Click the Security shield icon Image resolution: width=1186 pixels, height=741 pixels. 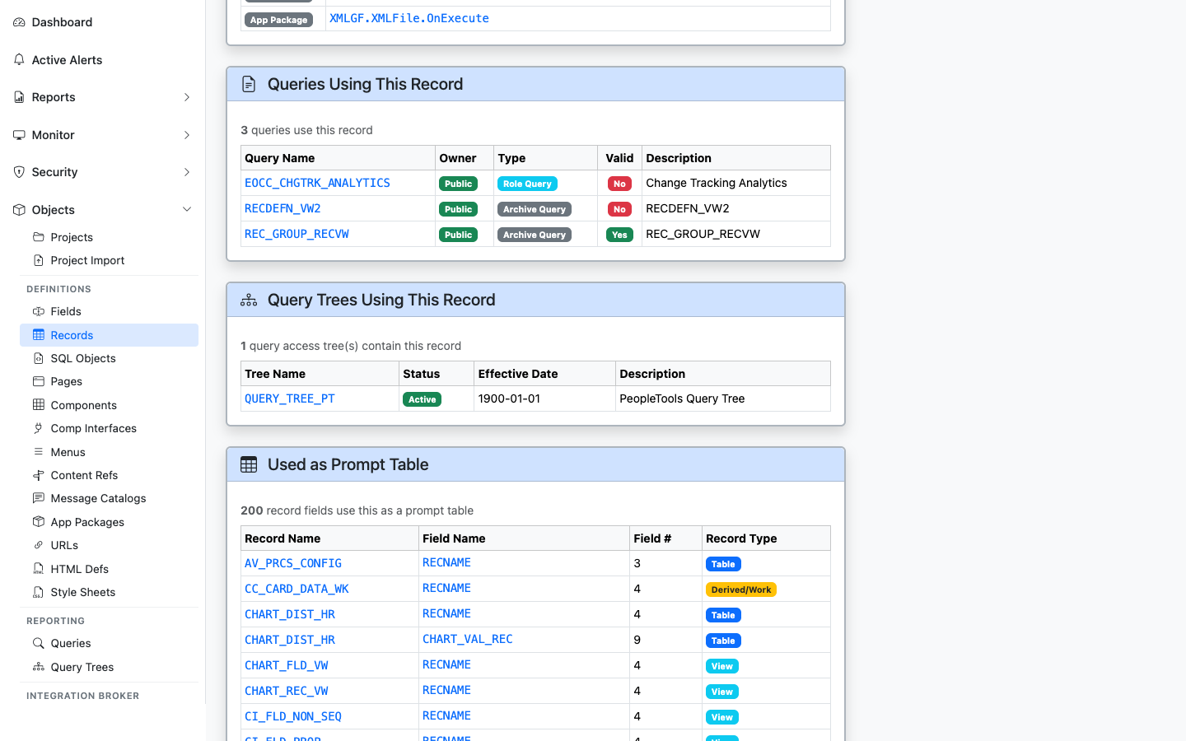pyautogui.click(x=19, y=172)
